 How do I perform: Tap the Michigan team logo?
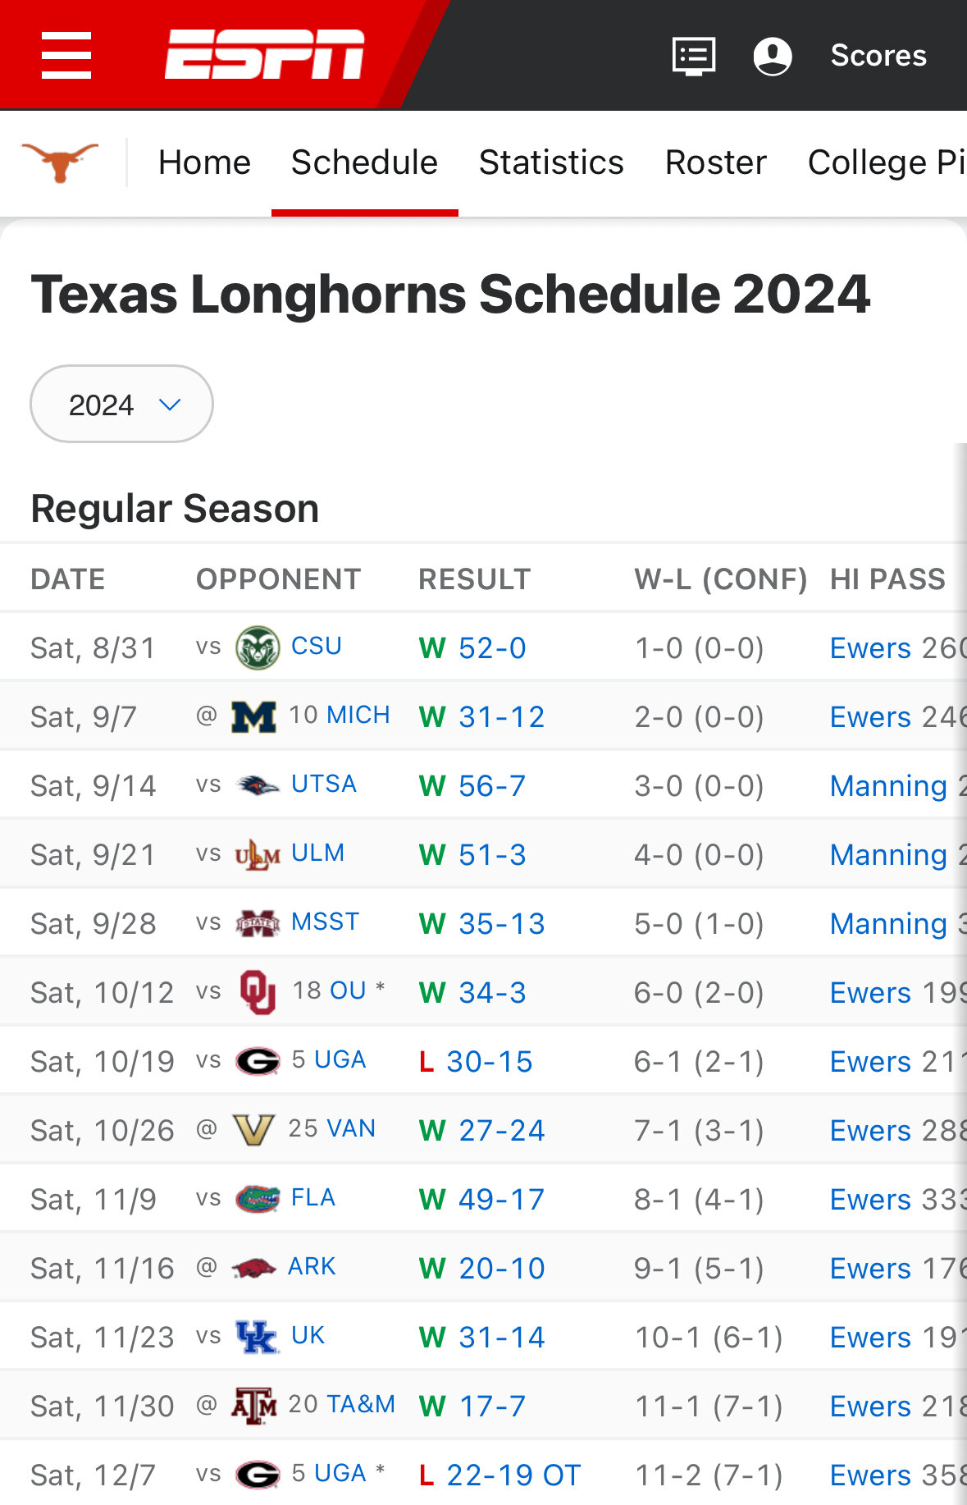(253, 716)
